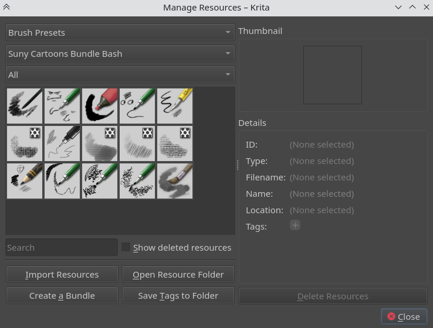
Task: Choose the gray watercolor paintbrush preset
Action: coord(175,181)
